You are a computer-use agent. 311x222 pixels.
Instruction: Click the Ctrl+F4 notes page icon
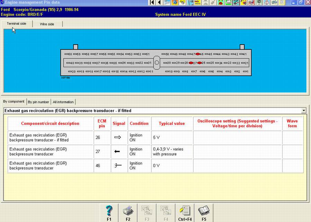tap(185, 211)
